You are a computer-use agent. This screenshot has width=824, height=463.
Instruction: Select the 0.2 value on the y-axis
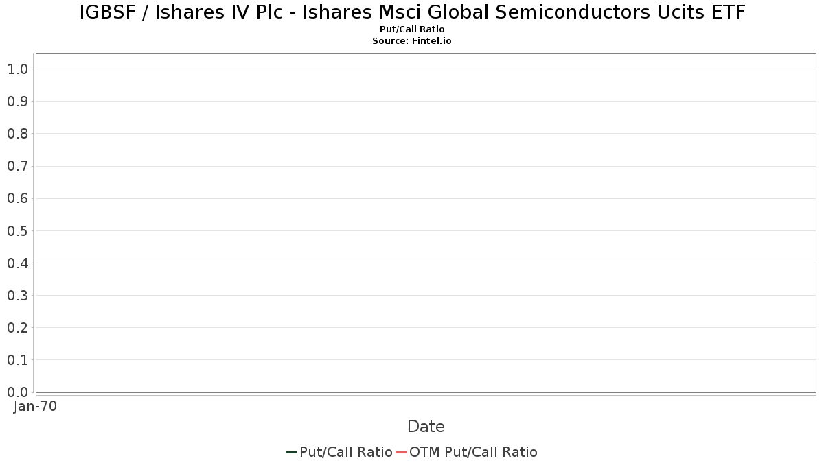tap(17, 328)
